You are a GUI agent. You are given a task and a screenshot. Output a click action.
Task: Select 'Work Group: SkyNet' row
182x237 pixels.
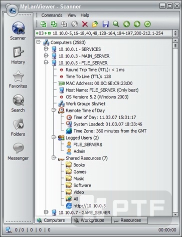pos(86,104)
